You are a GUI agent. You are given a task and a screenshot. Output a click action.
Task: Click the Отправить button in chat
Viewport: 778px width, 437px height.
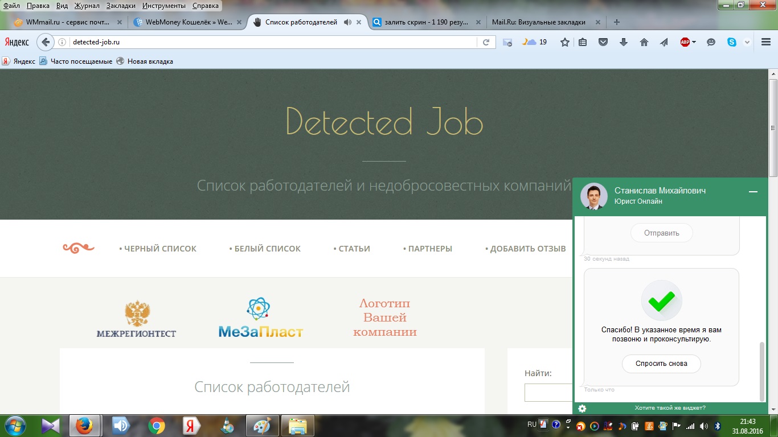pos(662,233)
